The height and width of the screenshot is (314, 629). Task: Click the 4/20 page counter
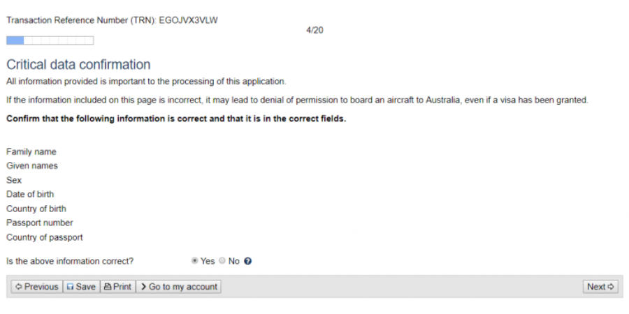[314, 31]
